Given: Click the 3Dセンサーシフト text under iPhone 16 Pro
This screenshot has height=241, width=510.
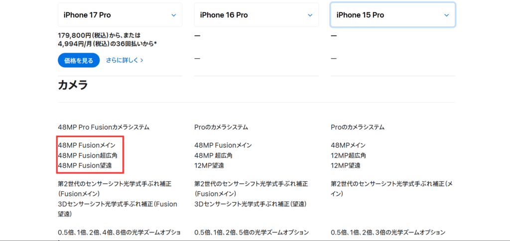Looking at the screenshot, I should coord(250,204).
